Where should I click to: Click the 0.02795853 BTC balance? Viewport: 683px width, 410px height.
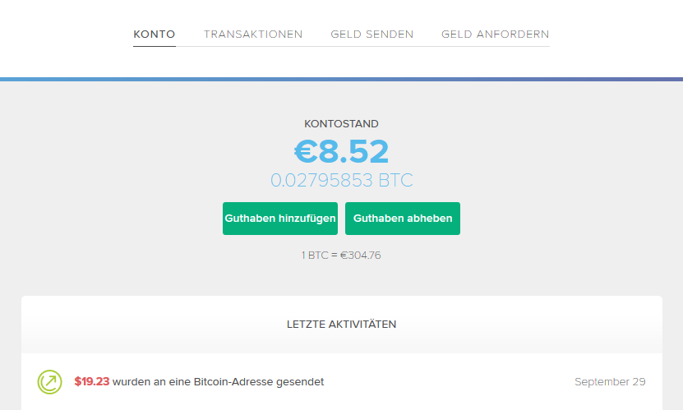coord(342,180)
